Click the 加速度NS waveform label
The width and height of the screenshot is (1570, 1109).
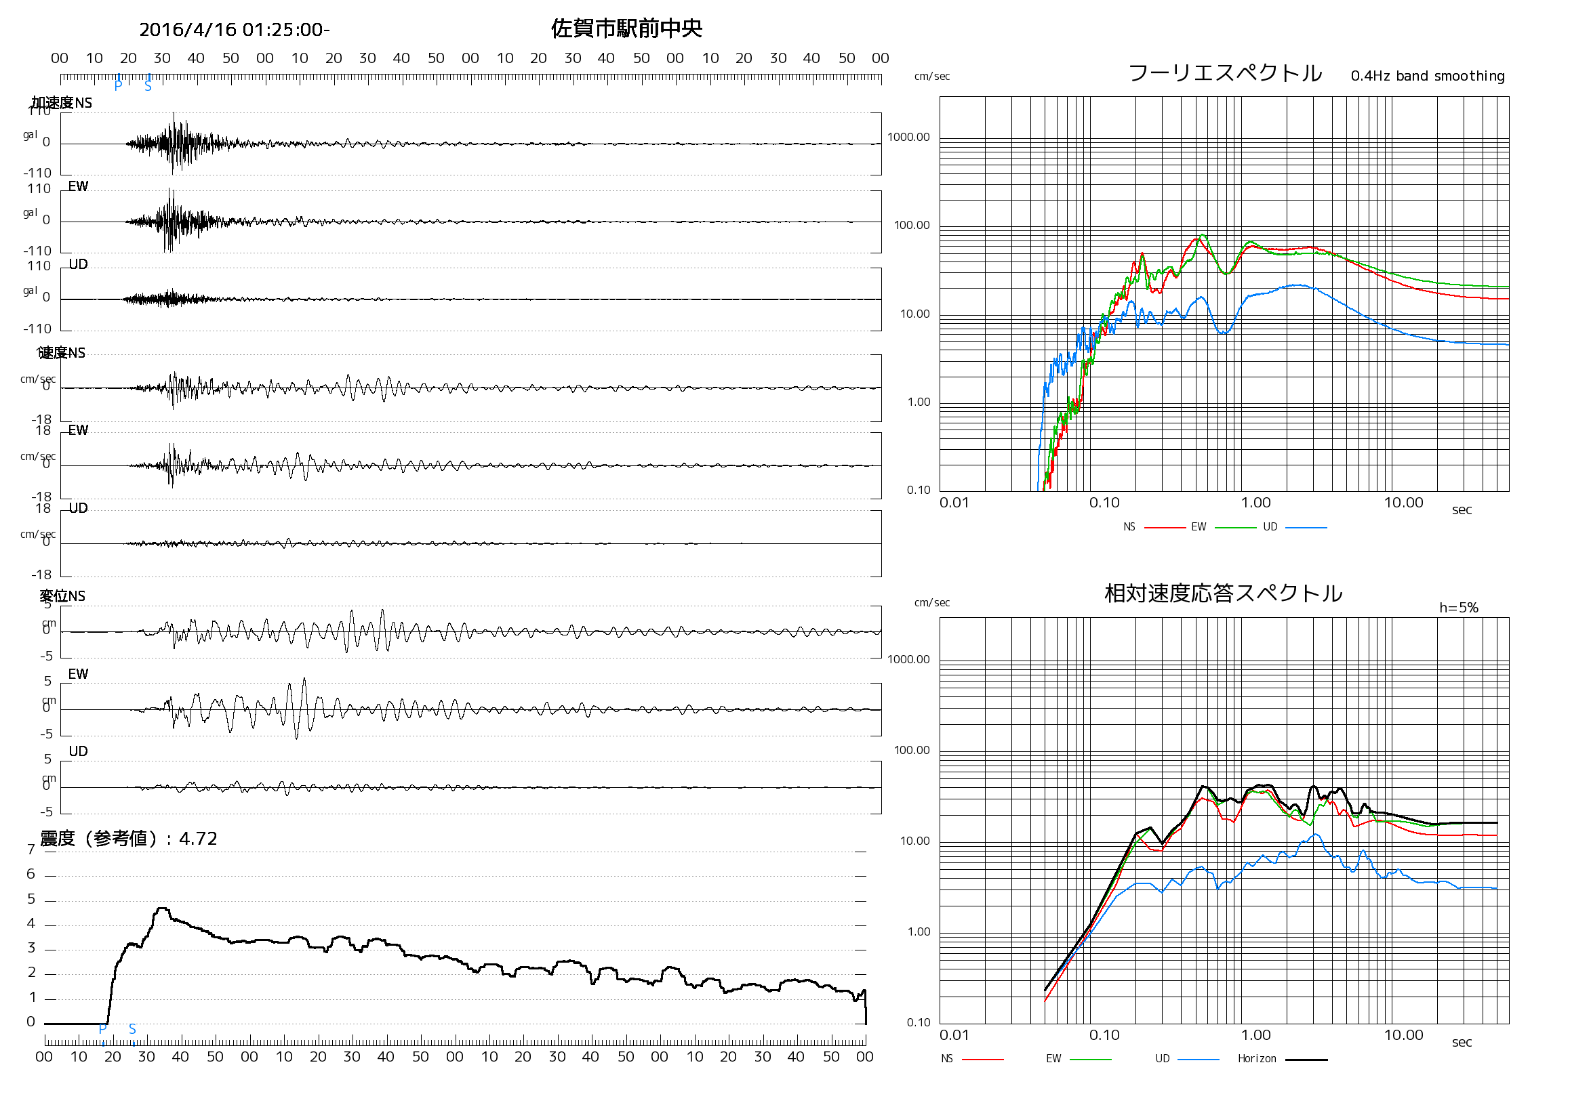pos(62,102)
